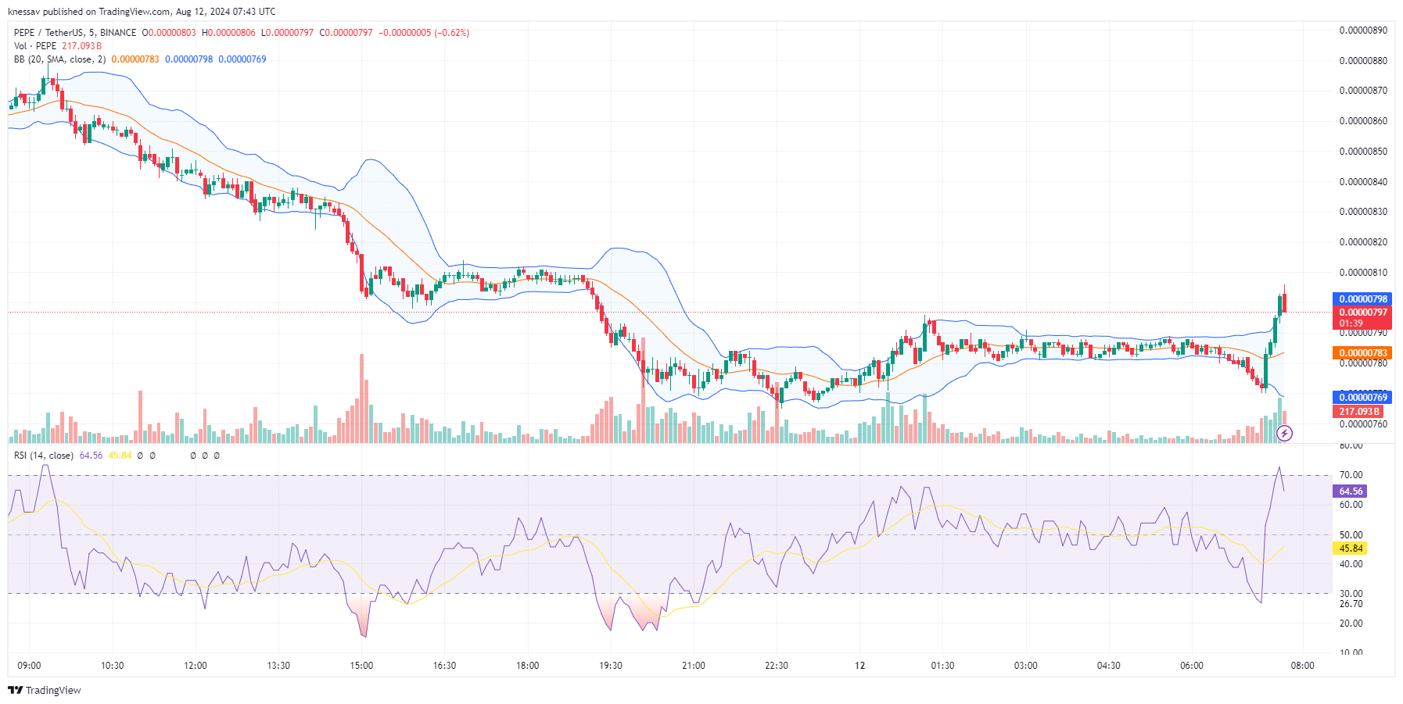Click the 0.00000760 price scale label
Viewport: 1403px width, 704px height.
click(x=1364, y=424)
